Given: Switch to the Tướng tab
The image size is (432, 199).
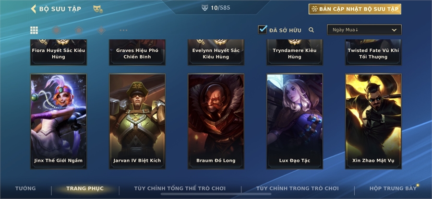Looking at the screenshot, I should 25,188.
